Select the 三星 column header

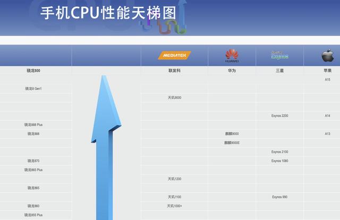tap(279, 71)
